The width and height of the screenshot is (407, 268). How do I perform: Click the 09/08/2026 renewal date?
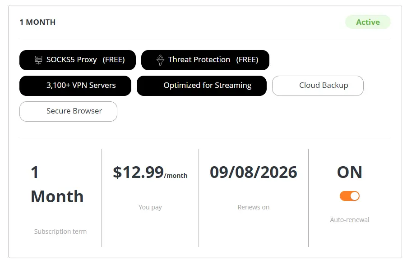253,172
